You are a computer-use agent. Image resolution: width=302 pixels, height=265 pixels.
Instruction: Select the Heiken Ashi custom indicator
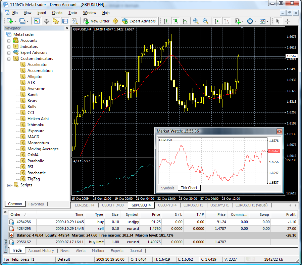click(38, 119)
